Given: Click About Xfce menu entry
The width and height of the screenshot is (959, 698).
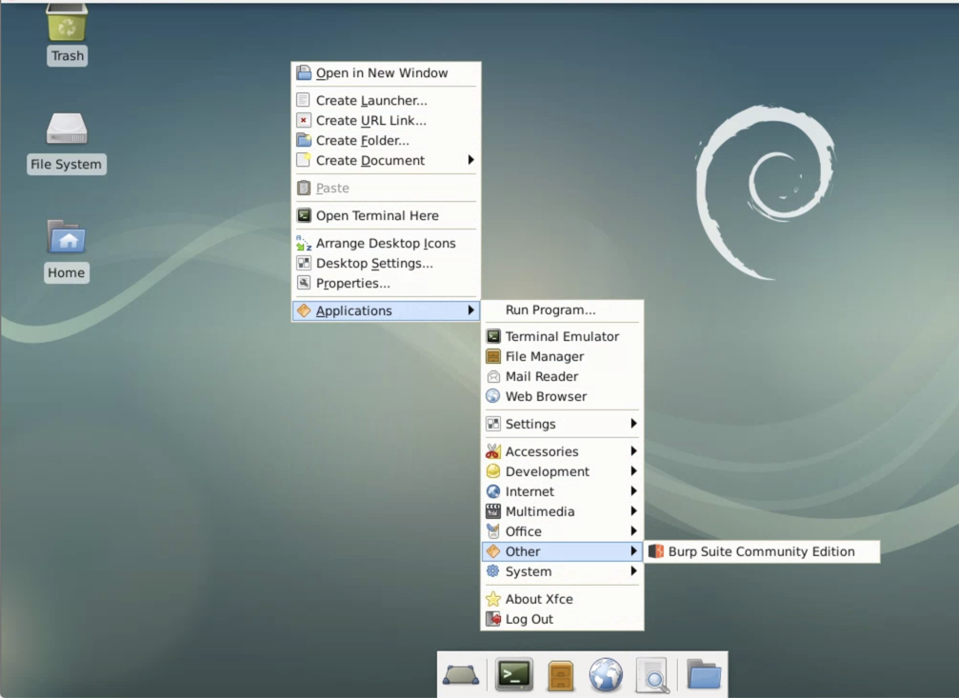Looking at the screenshot, I should coord(538,599).
